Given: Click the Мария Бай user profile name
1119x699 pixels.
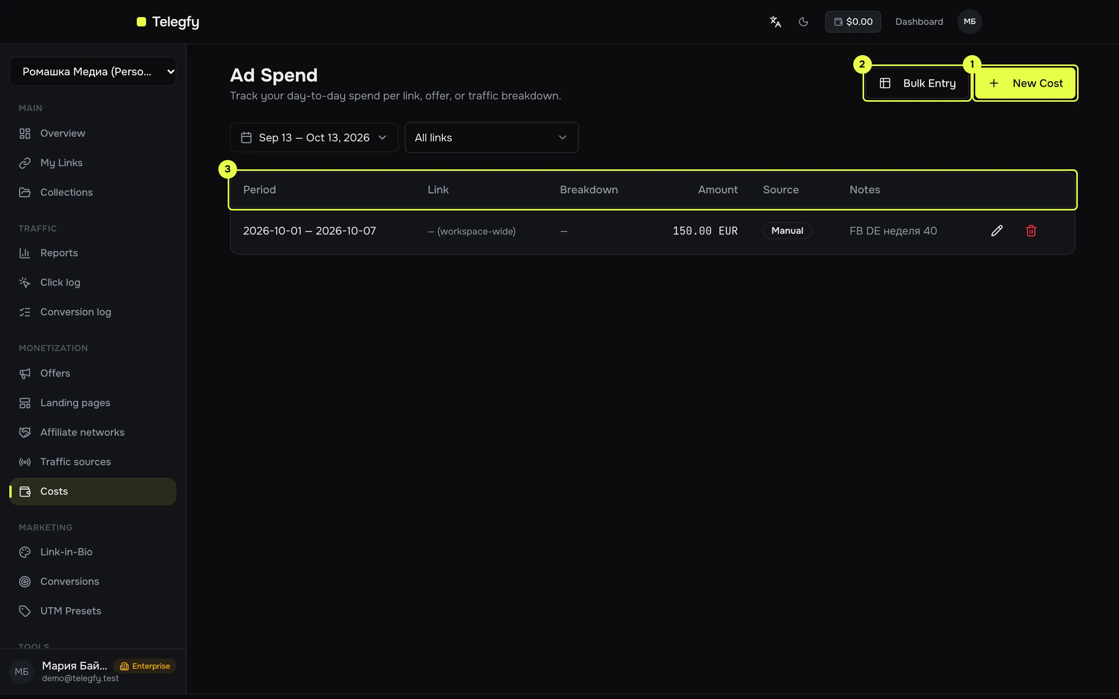Looking at the screenshot, I should tap(75, 666).
